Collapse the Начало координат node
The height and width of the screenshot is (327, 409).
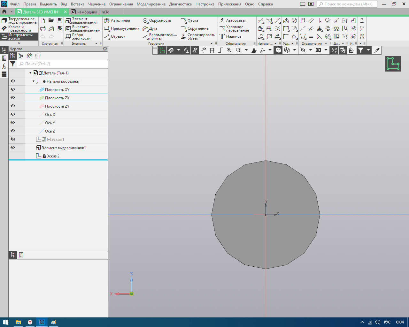(x=34, y=81)
